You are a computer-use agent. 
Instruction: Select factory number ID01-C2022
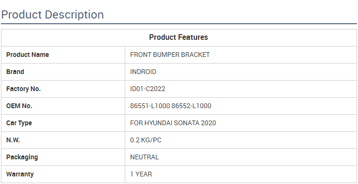(x=148, y=89)
